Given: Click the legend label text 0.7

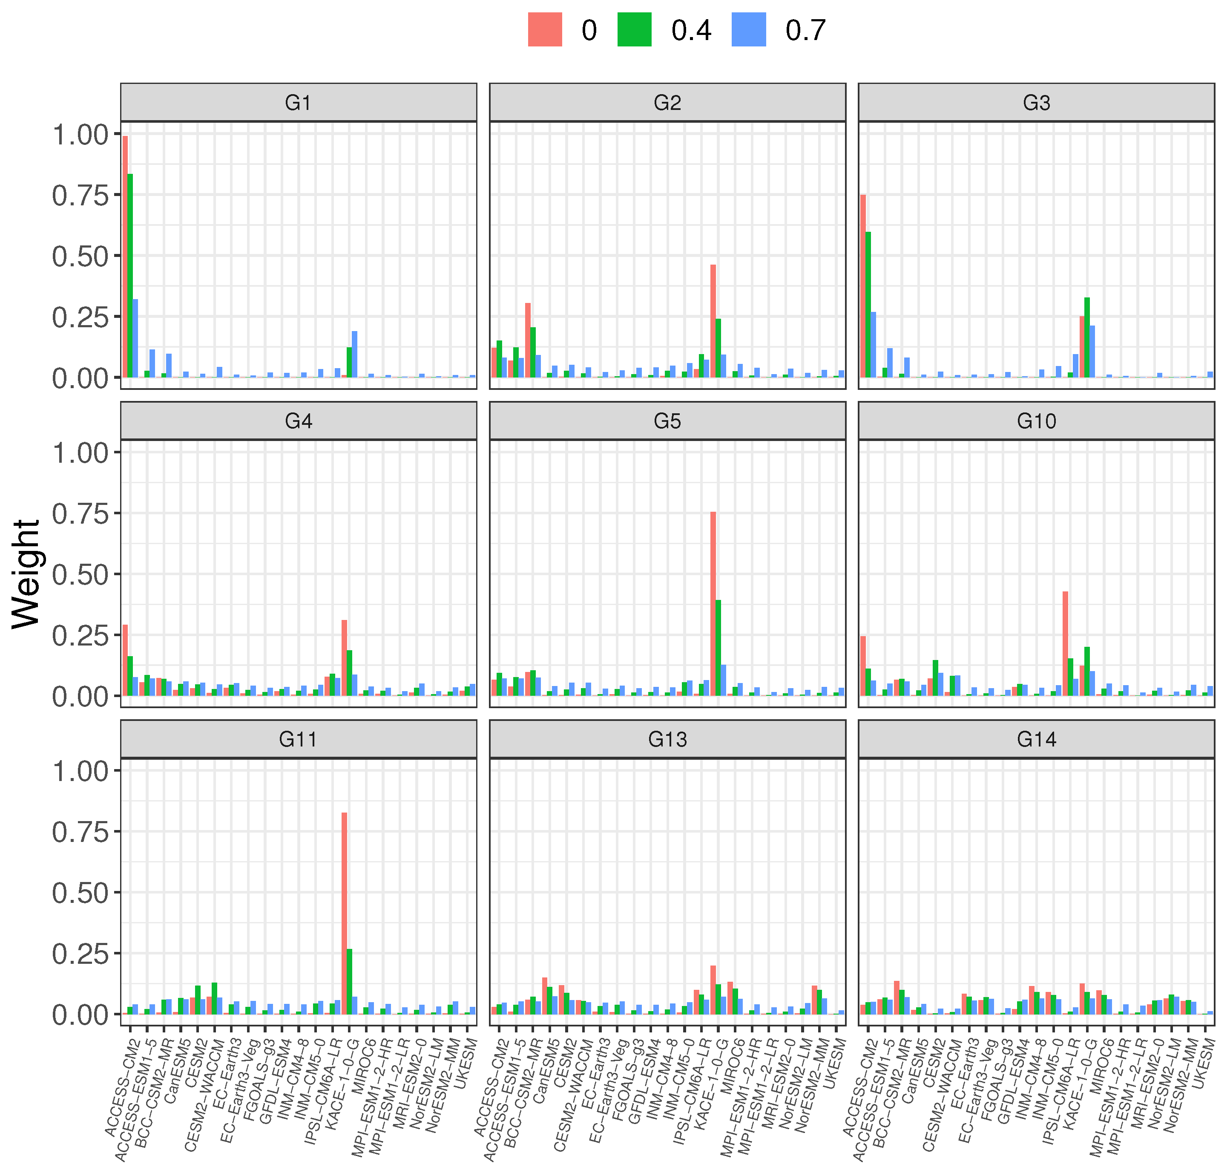Looking at the screenshot, I should click(805, 30).
